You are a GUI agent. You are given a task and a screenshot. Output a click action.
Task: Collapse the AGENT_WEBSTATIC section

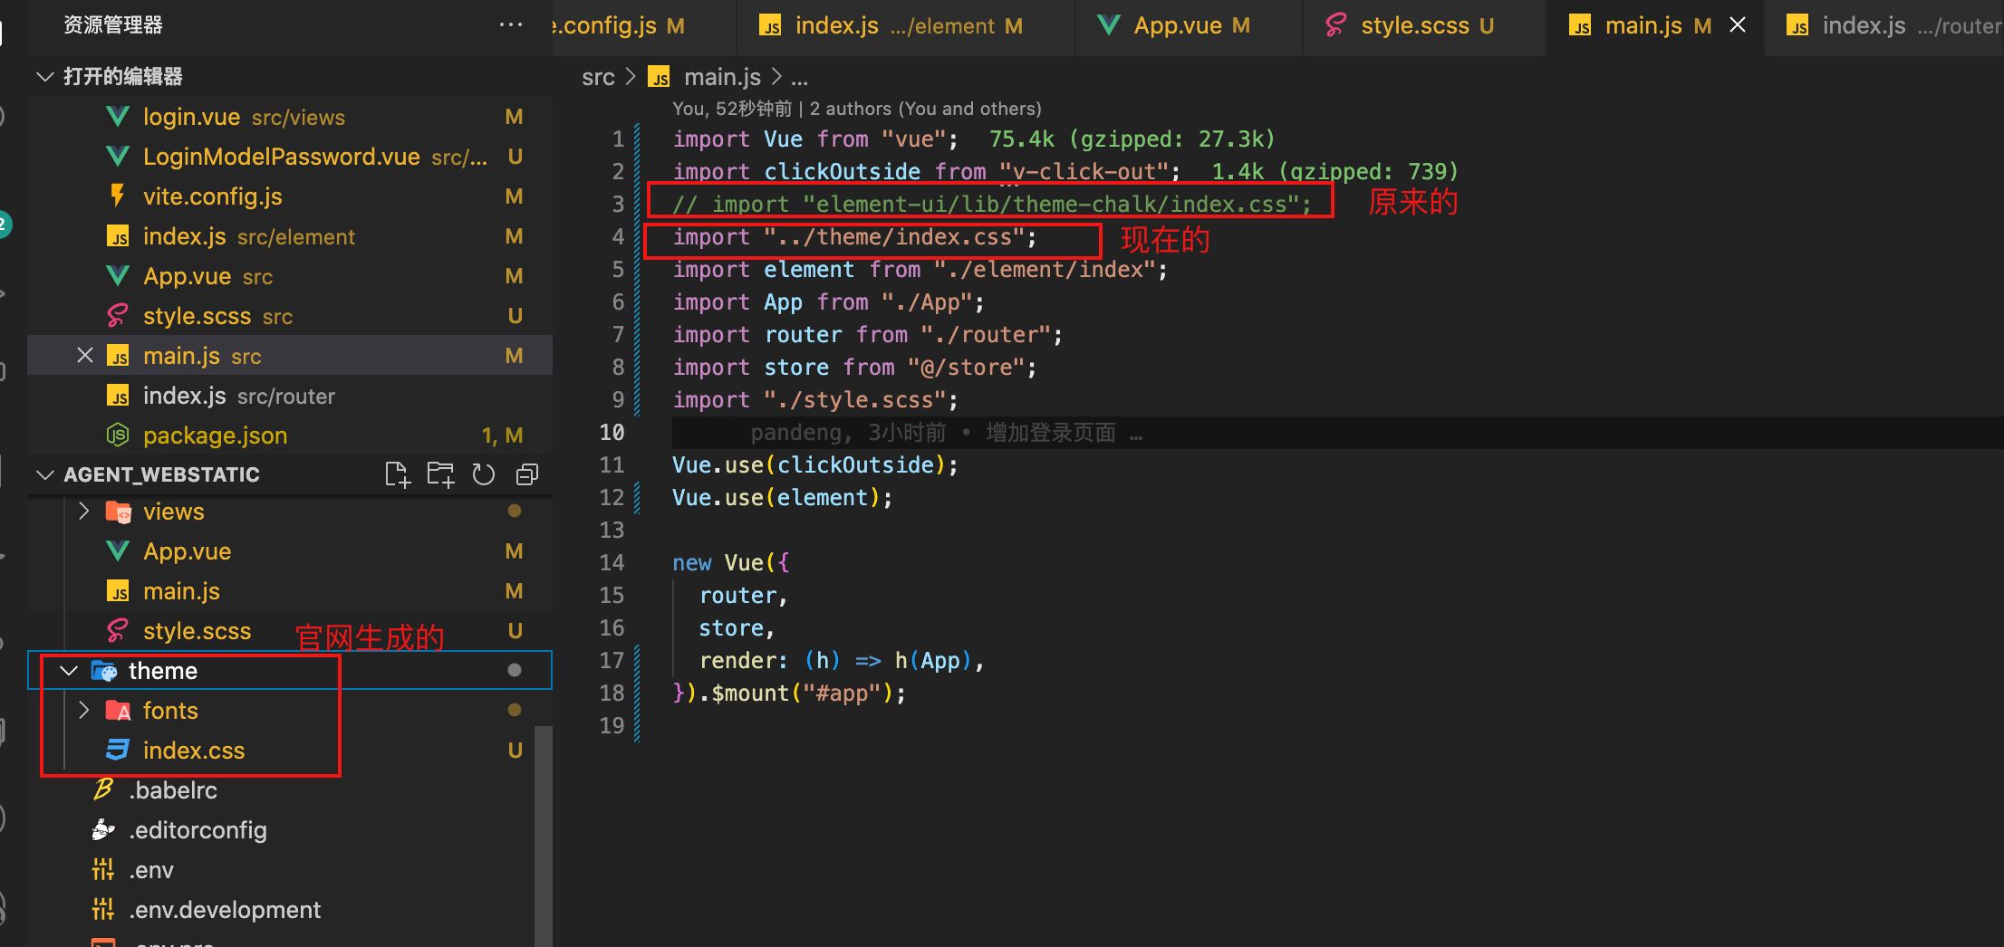44,474
